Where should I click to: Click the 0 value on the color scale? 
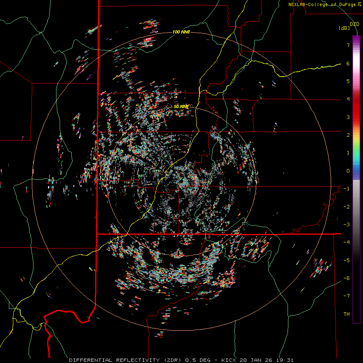[x=348, y=171]
